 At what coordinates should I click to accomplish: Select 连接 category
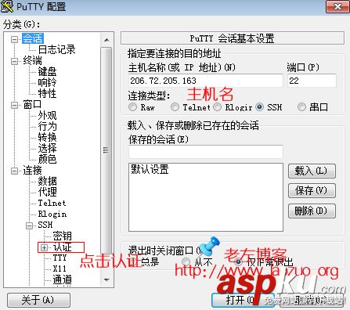click(32, 170)
